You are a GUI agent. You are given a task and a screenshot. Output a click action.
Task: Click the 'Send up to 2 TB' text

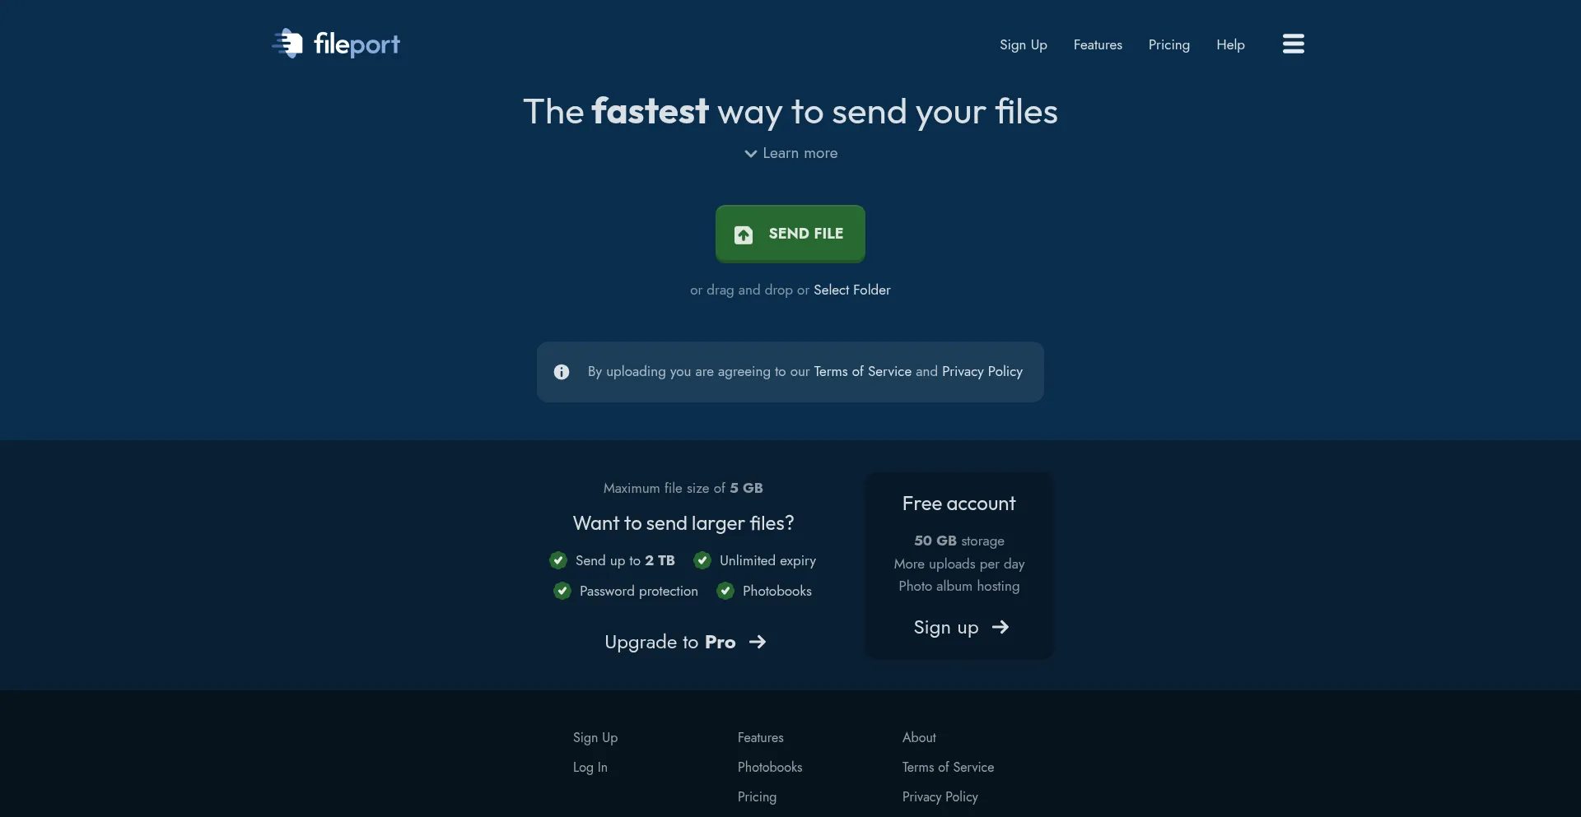coord(625,560)
